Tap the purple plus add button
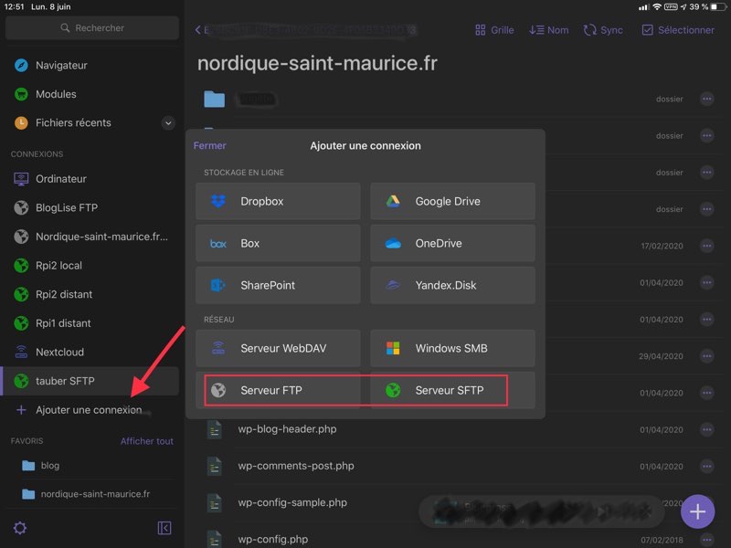Screen dimensions: 731x548 point(697,511)
